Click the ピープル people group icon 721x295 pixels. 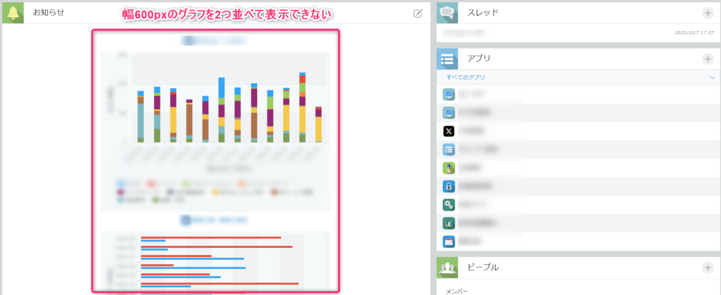(448, 267)
